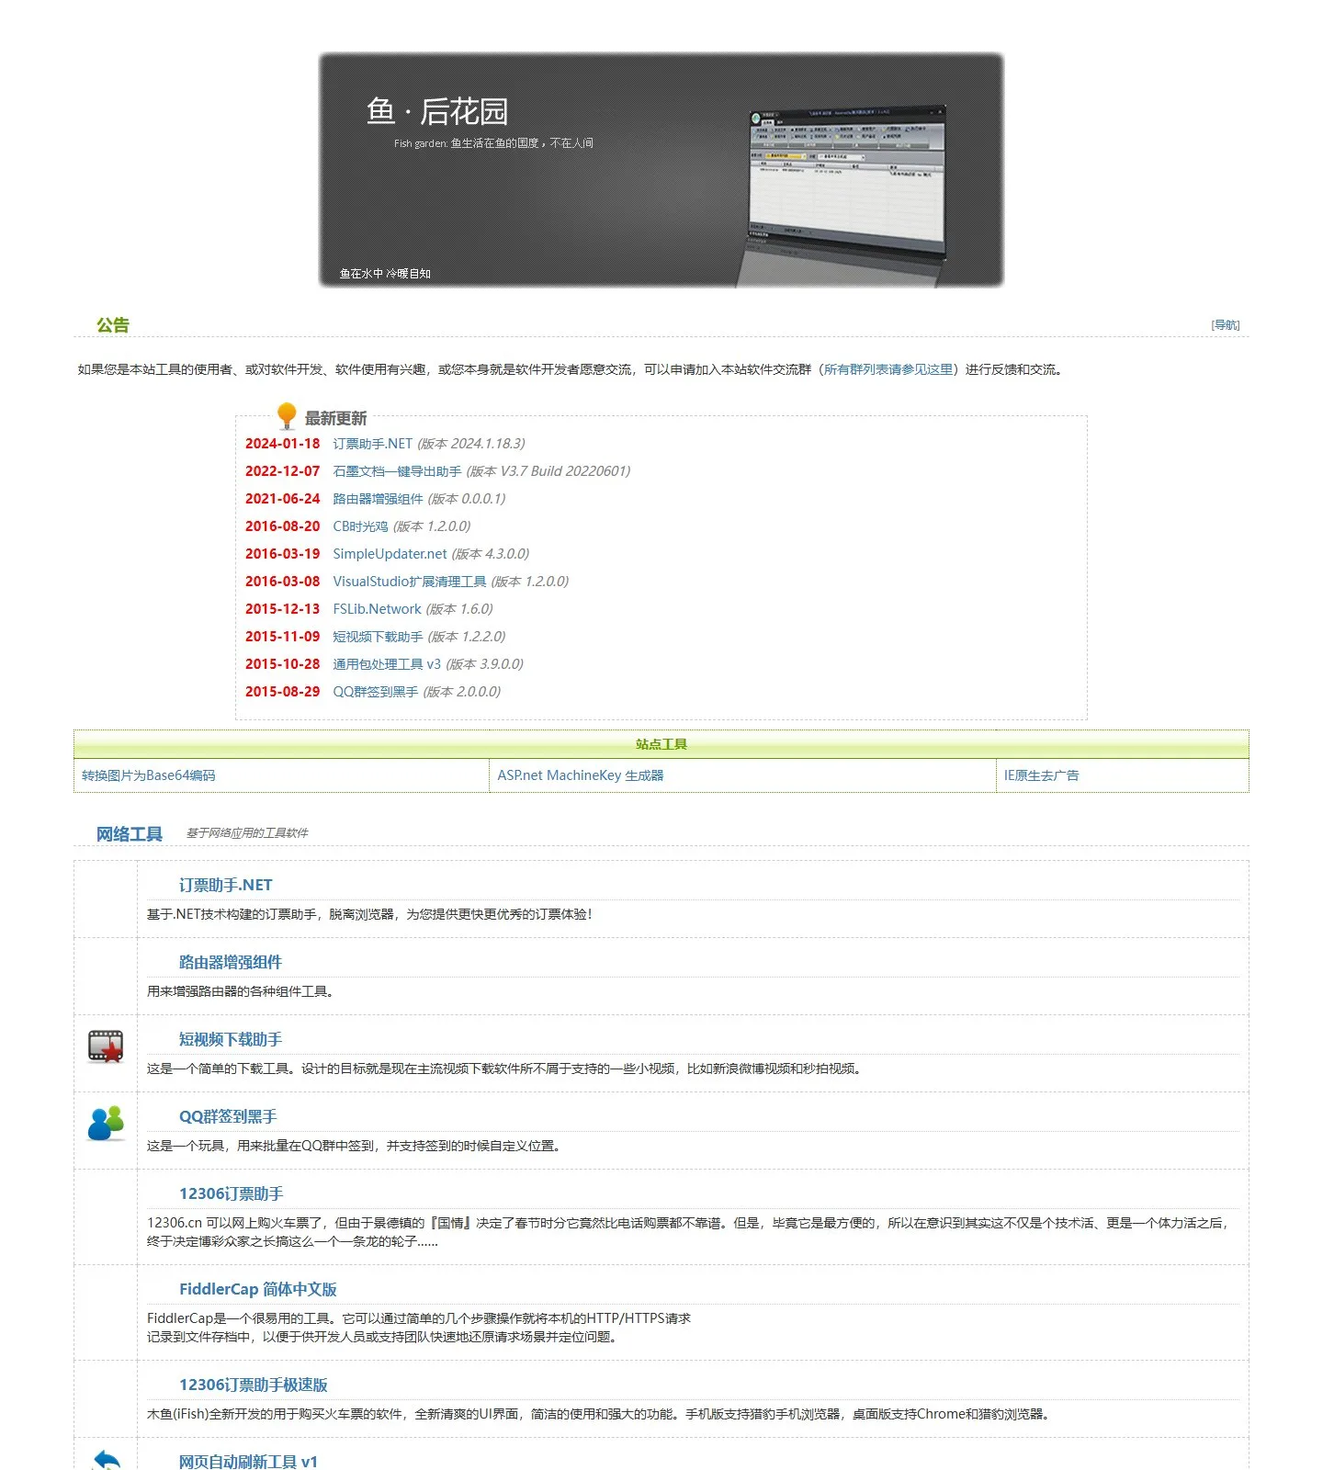Screen dimensions: 1323x1470
Task: Click the version text 版本 4.3.0.0
Action: click(x=491, y=554)
